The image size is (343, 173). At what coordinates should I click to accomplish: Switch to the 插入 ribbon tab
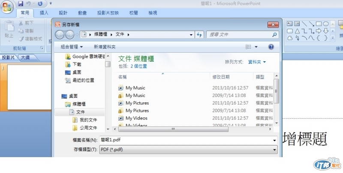tap(44, 13)
